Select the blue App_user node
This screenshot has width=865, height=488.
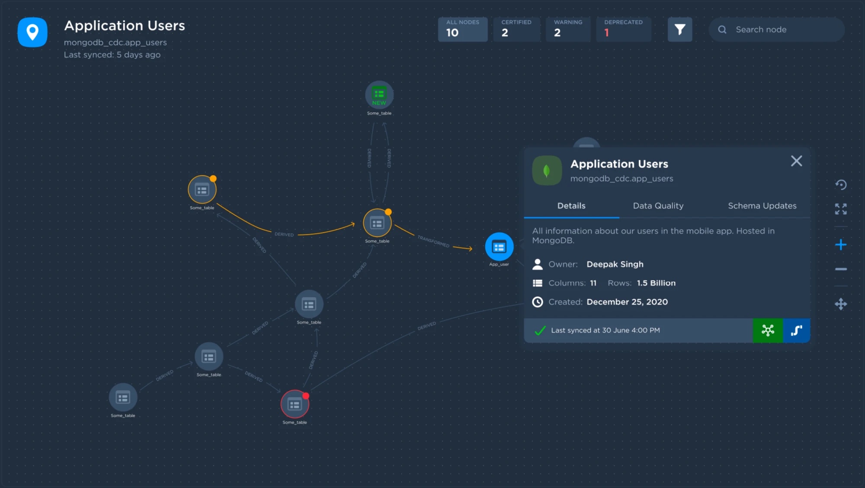499,247
